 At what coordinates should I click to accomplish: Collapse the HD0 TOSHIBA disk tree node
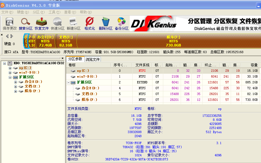(4, 63)
